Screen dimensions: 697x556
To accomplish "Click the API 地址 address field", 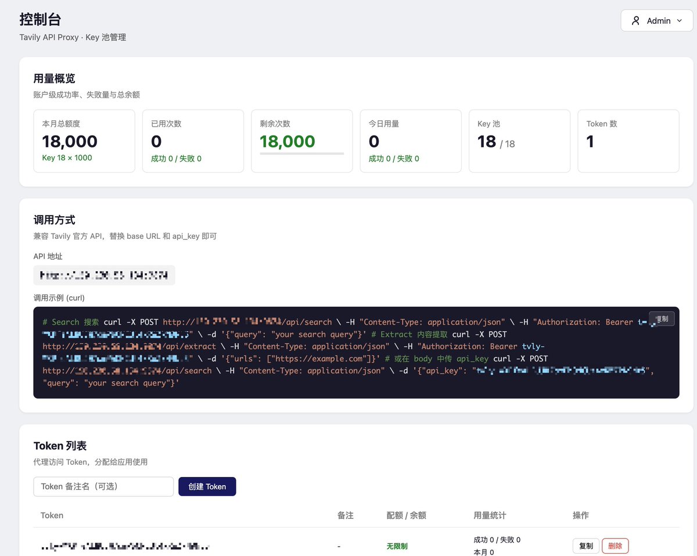I will click(104, 275).
